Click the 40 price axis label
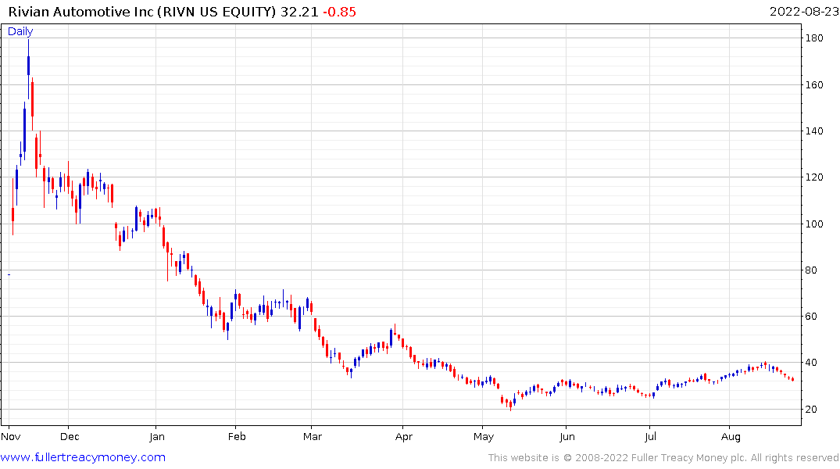This screenshot has height=469, width=840. click(811, 363)
